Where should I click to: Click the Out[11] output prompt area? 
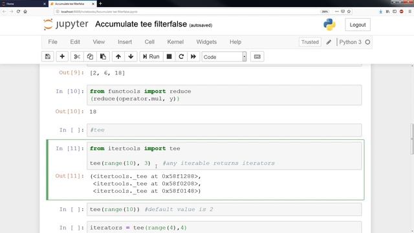click(70, 176)
